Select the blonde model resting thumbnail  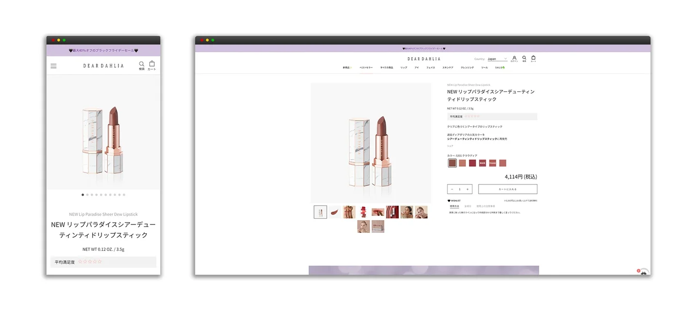coord(421,212)
